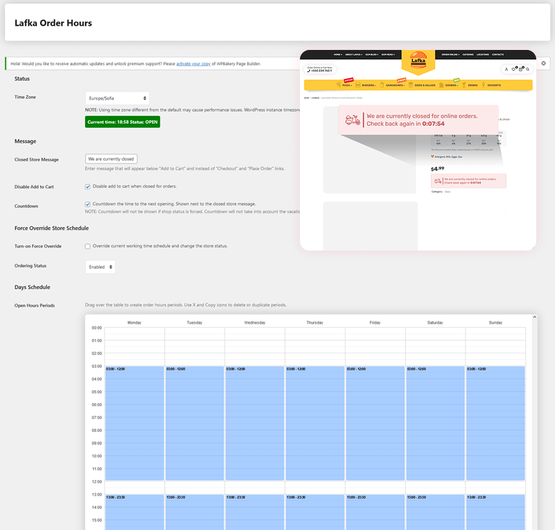Click the delivery scooter icon in closed banner
This screenshot has height=530, width=555.
pos(353,120)
